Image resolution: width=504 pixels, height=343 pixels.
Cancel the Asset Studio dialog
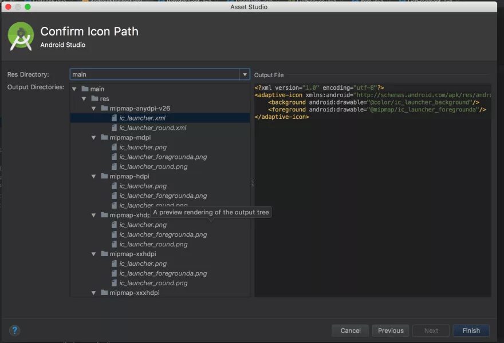[351, 330]
